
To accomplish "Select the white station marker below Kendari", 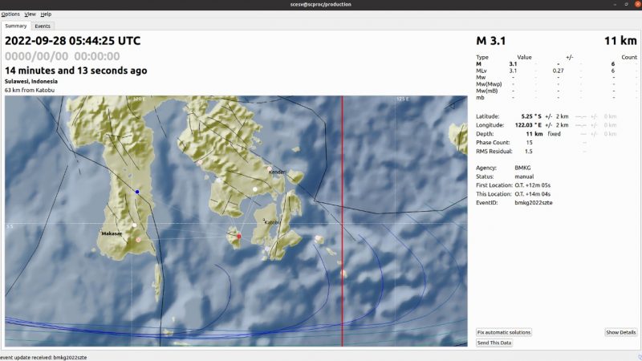I will [255, 189].
